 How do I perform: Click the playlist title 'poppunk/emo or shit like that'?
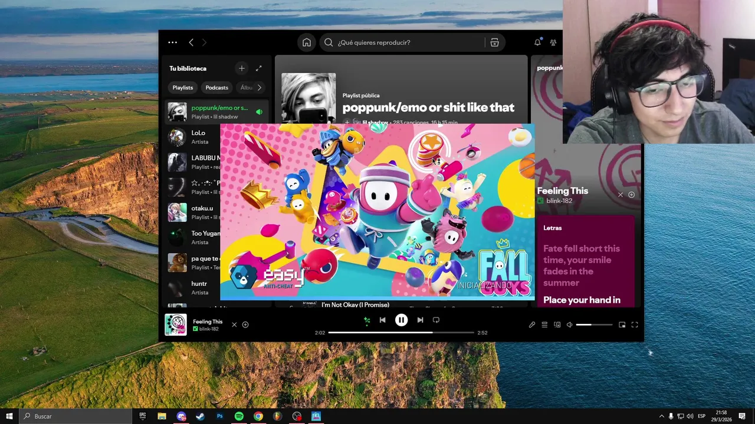coord(428,107)
